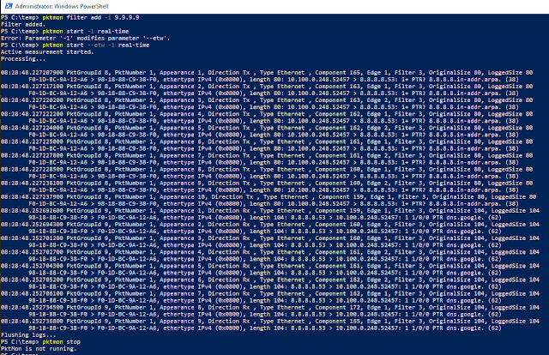Viewport: 549px width, 355px height.
Task: Click timestamp 08:28:48.227228500
Action: click(32, 170)
